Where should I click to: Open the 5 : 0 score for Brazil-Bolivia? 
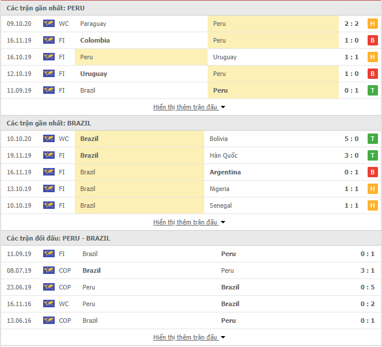[352, 139]
